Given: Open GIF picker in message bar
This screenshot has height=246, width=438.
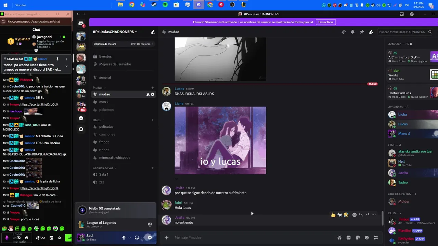Looking at the screenshot, I should point(349,237).
